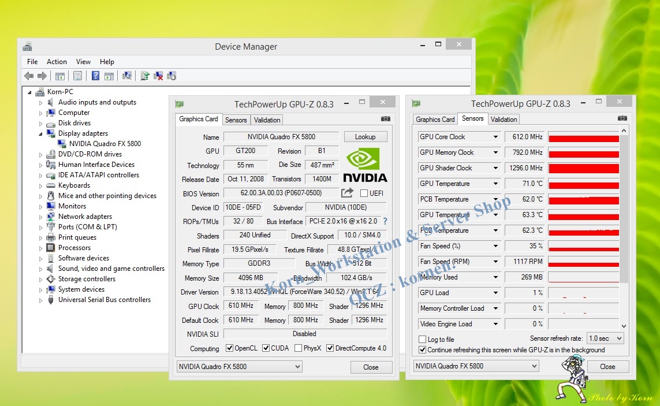Click the Memory Used sensor graph
Viewport: 660px width, 406px height.
583,277
